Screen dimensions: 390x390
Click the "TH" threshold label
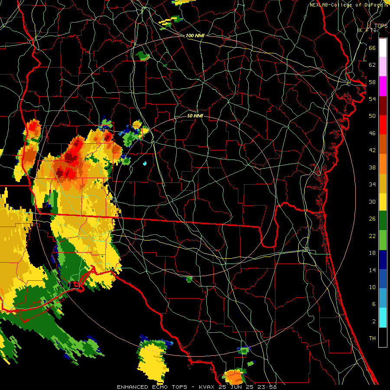(x=372, y=338)
